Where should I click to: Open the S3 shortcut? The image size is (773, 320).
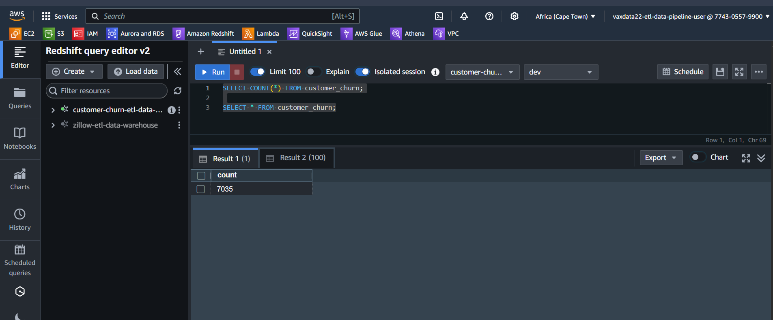[54, 33]
